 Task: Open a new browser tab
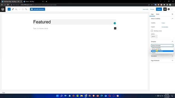46,2
